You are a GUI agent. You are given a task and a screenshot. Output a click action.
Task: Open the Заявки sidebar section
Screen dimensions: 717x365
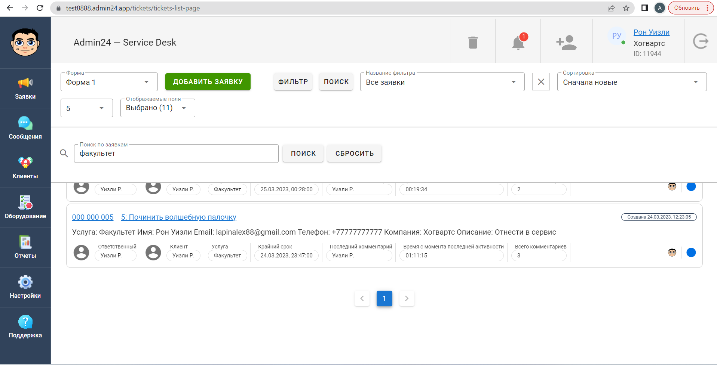coord(25,89)
